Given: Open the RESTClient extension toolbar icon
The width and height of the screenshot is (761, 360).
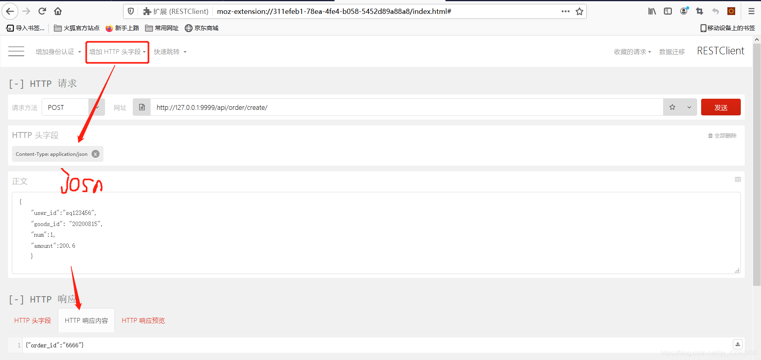Looking at the screenshot, I should (731, 11).
